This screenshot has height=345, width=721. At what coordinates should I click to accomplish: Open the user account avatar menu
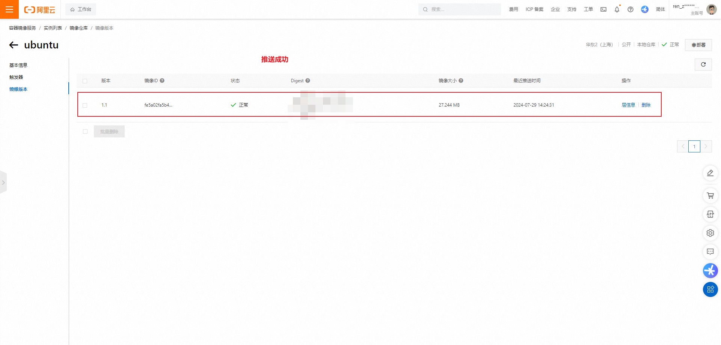(x=711, y=9)
